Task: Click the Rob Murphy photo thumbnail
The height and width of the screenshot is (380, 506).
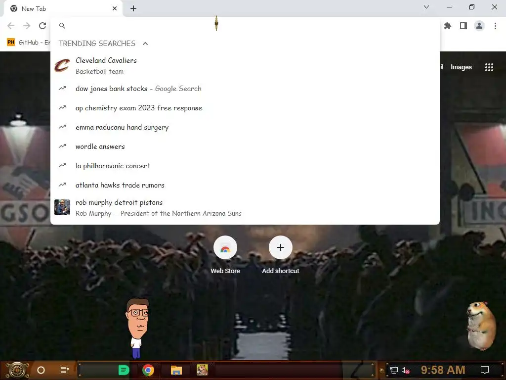Action: click(62, 207)
